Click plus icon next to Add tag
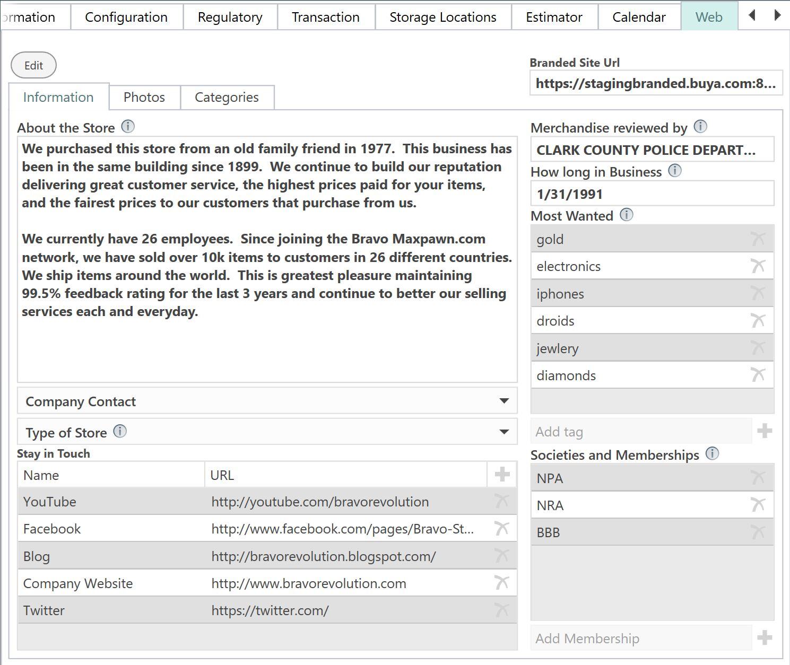This screenshot has height=665, width=790. point(765,431)
